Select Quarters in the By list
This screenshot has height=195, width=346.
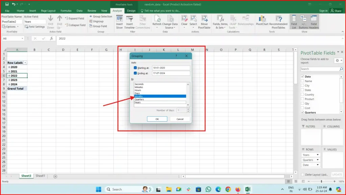pos(139,99)
